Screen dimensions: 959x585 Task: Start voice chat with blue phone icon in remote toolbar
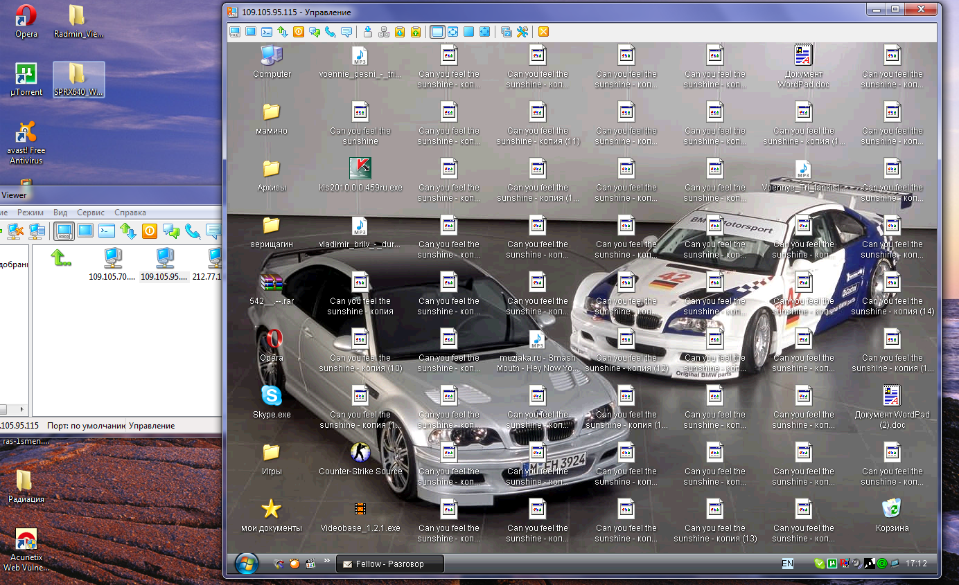331,32
